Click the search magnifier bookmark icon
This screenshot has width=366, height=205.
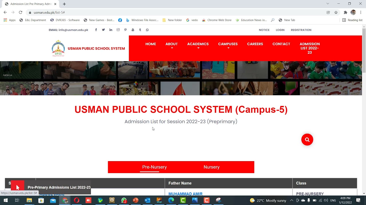[273, 20]
